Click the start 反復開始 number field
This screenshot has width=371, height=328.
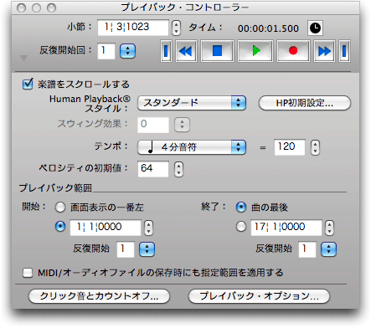[125, 249]
